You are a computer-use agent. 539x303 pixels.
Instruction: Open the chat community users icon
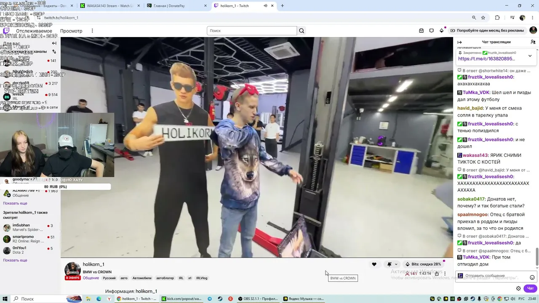(x=533, y=42)
